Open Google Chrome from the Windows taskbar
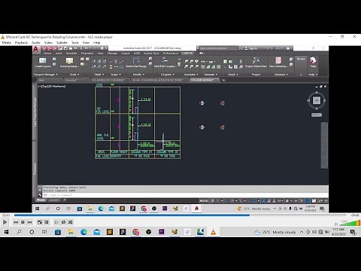The image size is (361, 271). click(135, 232)
